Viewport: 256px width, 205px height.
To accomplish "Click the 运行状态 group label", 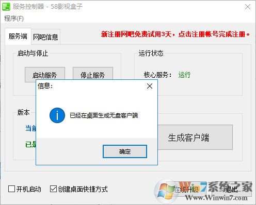I will tap(151, 53).
